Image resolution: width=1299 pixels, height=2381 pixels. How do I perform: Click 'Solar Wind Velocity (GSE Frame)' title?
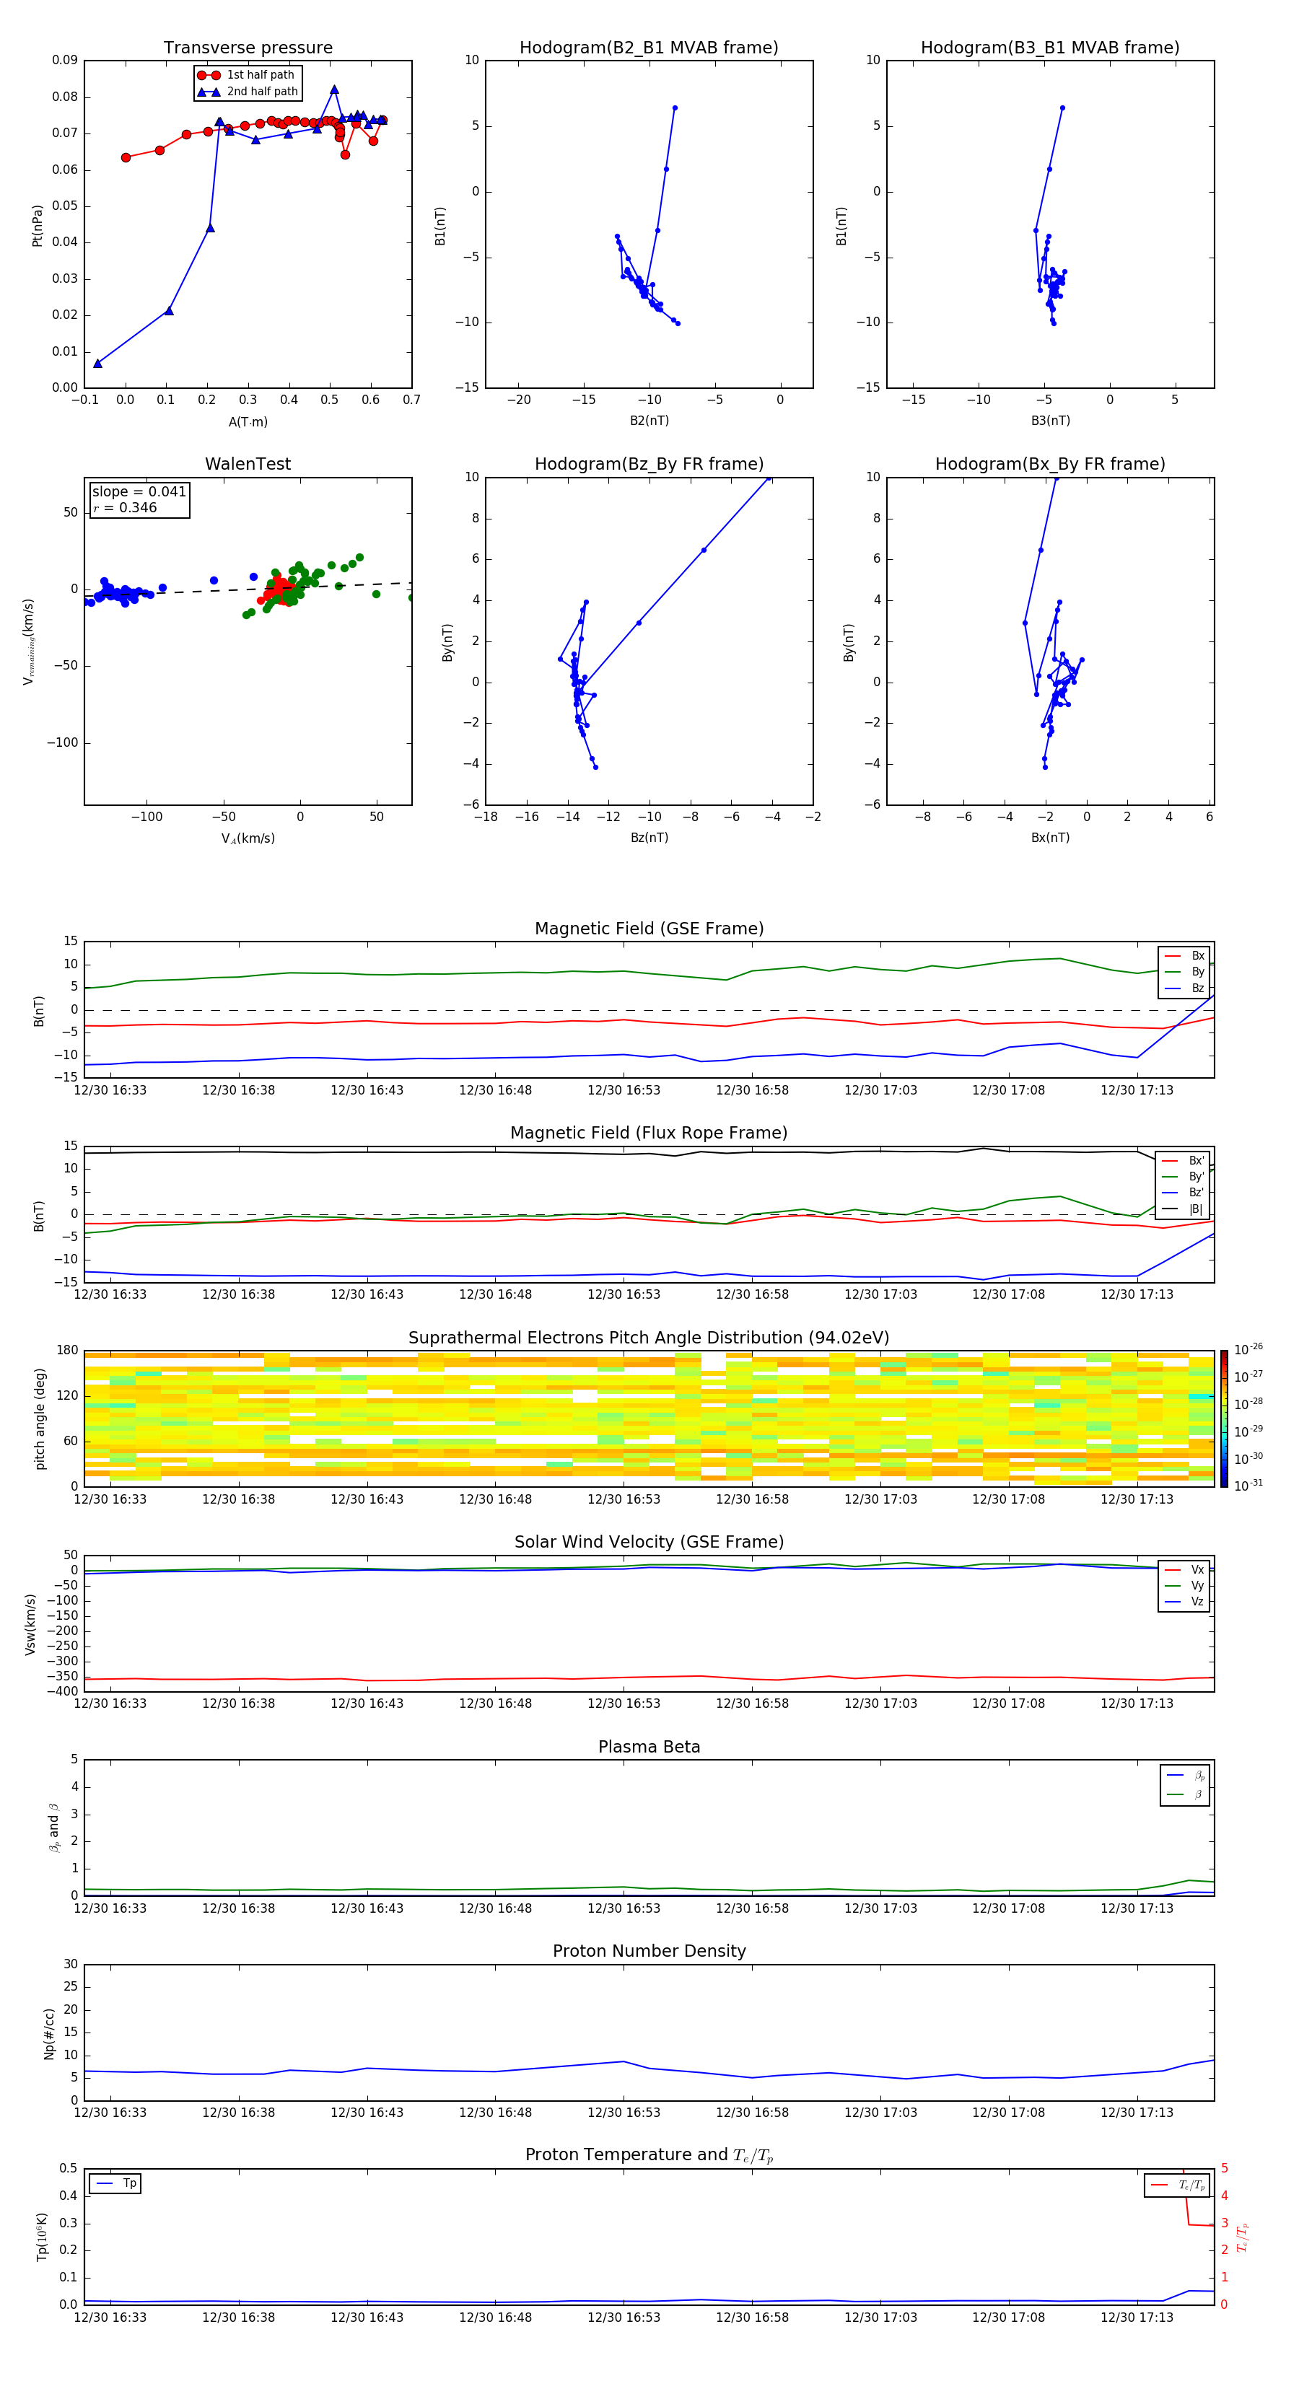[x=649, y=1542]
